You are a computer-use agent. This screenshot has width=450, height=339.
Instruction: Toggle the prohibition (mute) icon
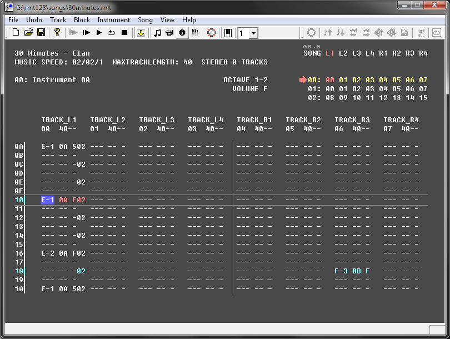[211, 33]
